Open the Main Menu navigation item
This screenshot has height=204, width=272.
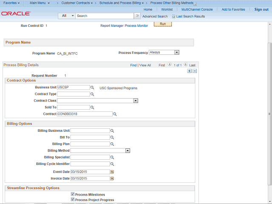click(x=40, y=3)
